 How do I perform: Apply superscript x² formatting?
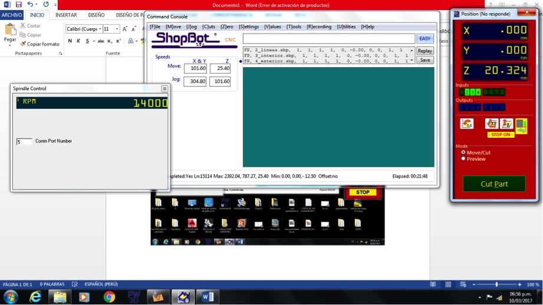(x=118, y=41)
